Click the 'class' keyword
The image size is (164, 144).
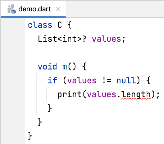tap(40, 25)
